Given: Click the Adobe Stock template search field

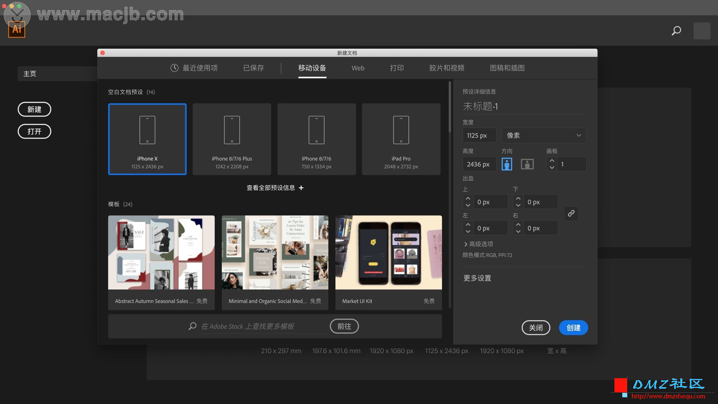Looking at the screenshot, I should pos(263,326).
